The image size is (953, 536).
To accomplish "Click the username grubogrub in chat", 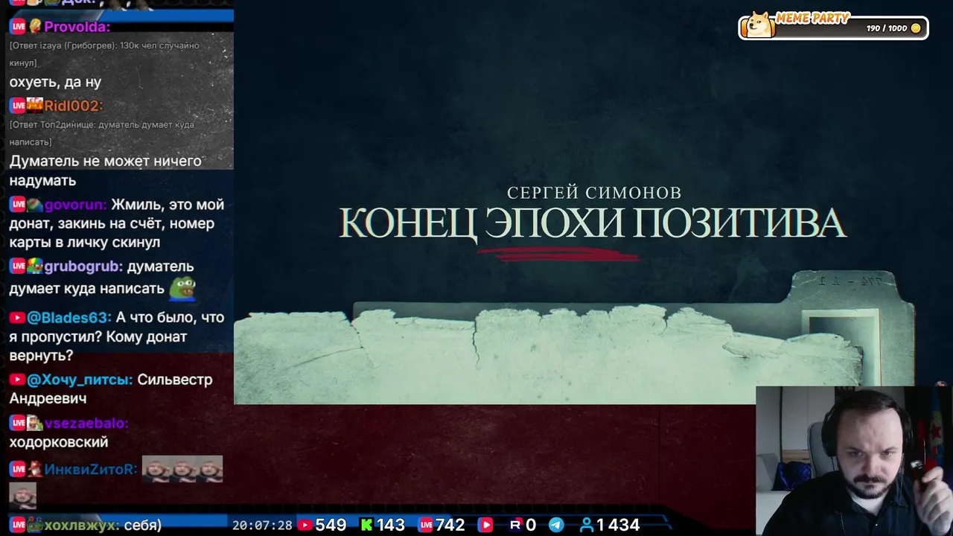I will click(83, 267).
